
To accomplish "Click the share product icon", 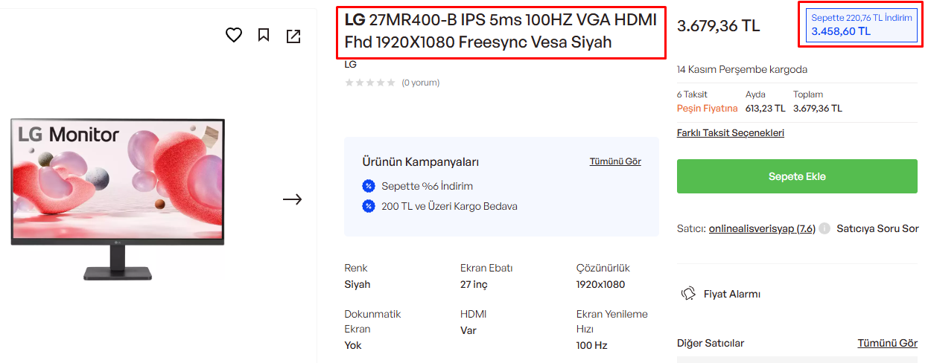I will tap(293, 36).
